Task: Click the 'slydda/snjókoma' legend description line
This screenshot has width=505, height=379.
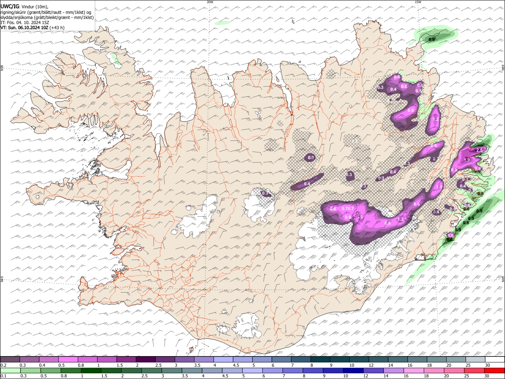Action: [47, 17]
